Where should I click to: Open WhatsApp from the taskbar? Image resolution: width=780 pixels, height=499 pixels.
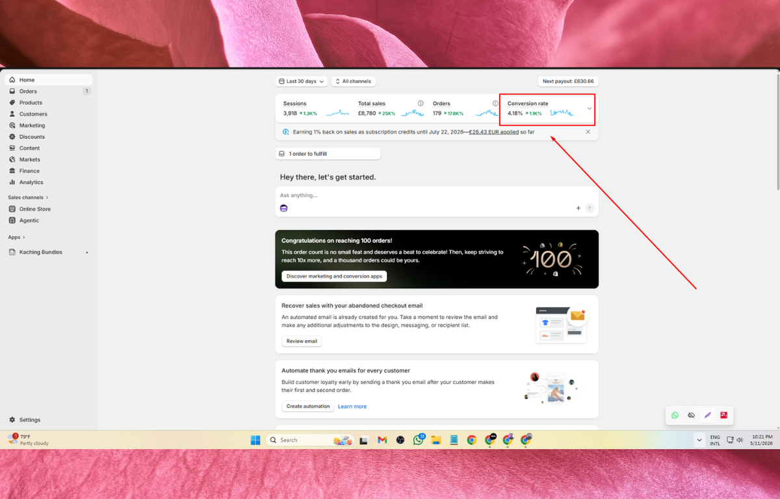(418, 440)
